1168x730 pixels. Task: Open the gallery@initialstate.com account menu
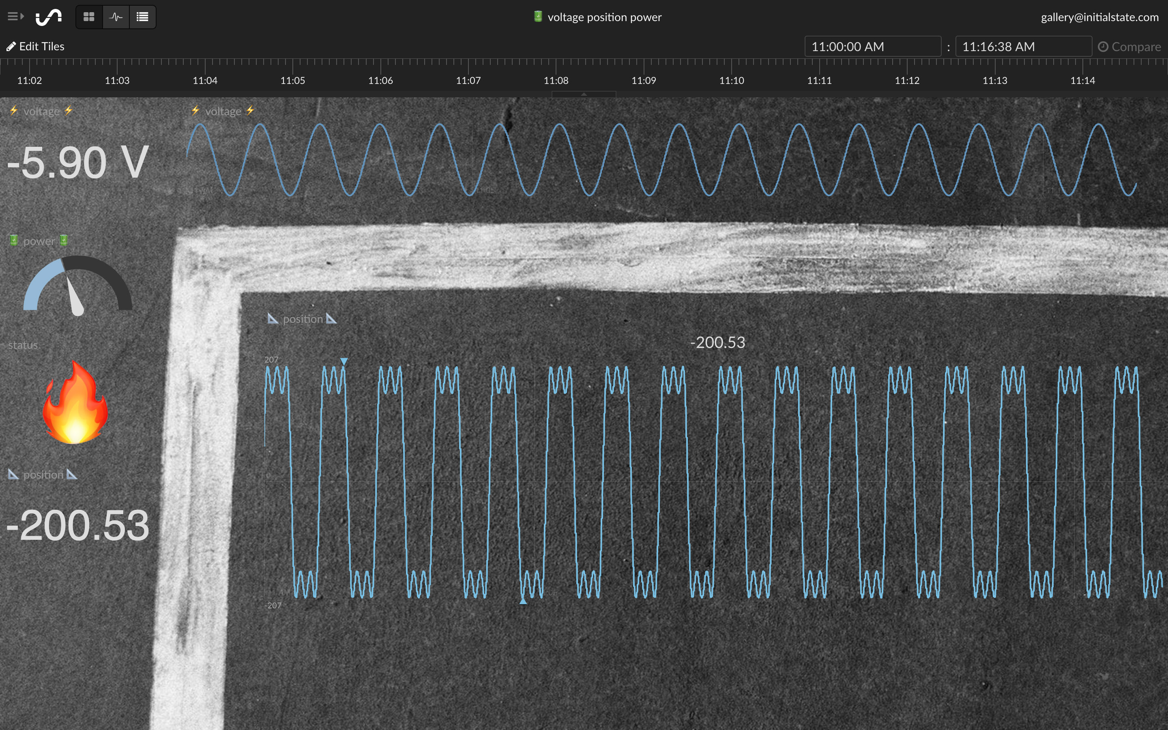pos(1099,17)
